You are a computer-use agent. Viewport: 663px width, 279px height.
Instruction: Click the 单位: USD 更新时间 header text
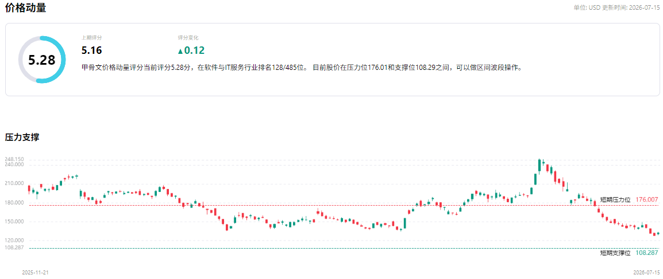coord(616,7)
